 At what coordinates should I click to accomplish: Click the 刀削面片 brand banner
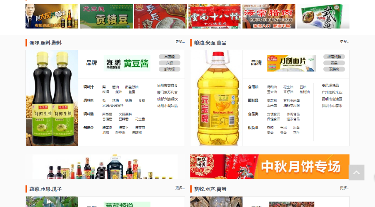[x=292, y=63]
